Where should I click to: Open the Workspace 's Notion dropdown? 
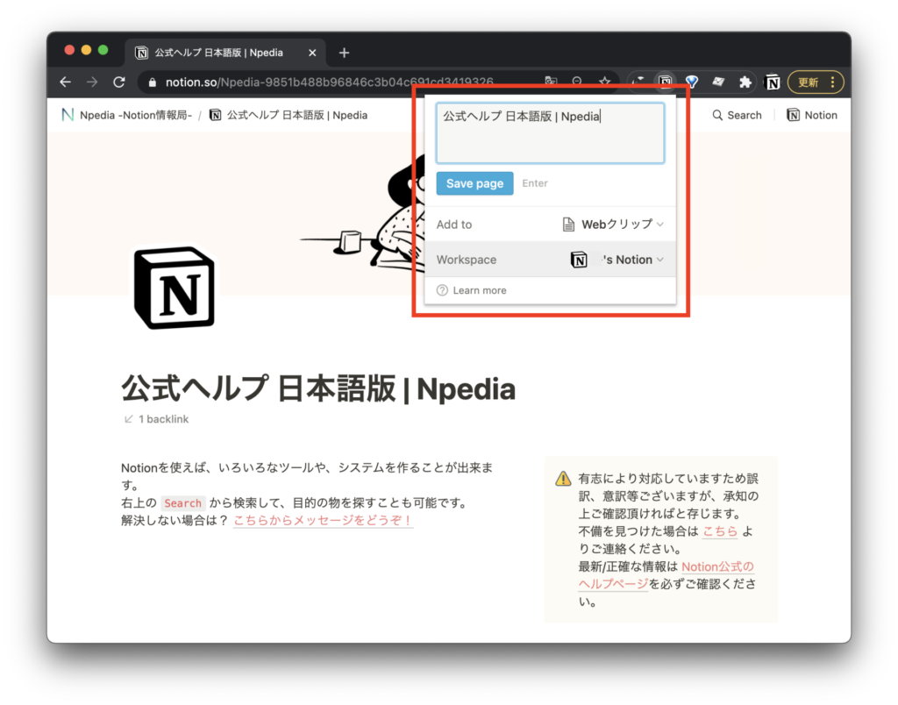(x=617, y=260)
